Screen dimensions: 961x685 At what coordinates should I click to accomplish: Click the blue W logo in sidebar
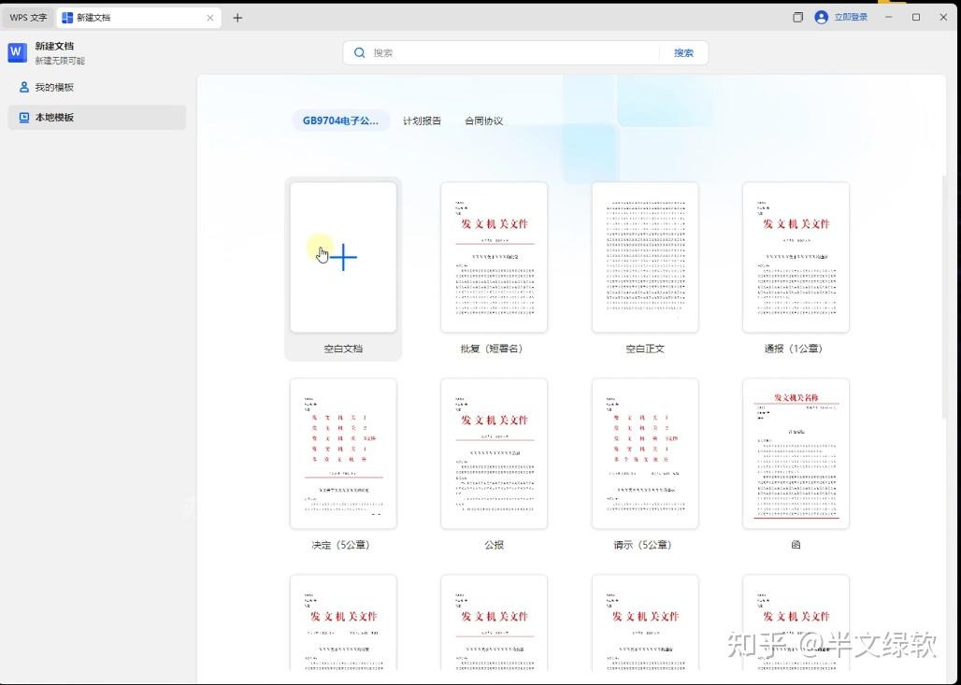(x=17, y=52)
